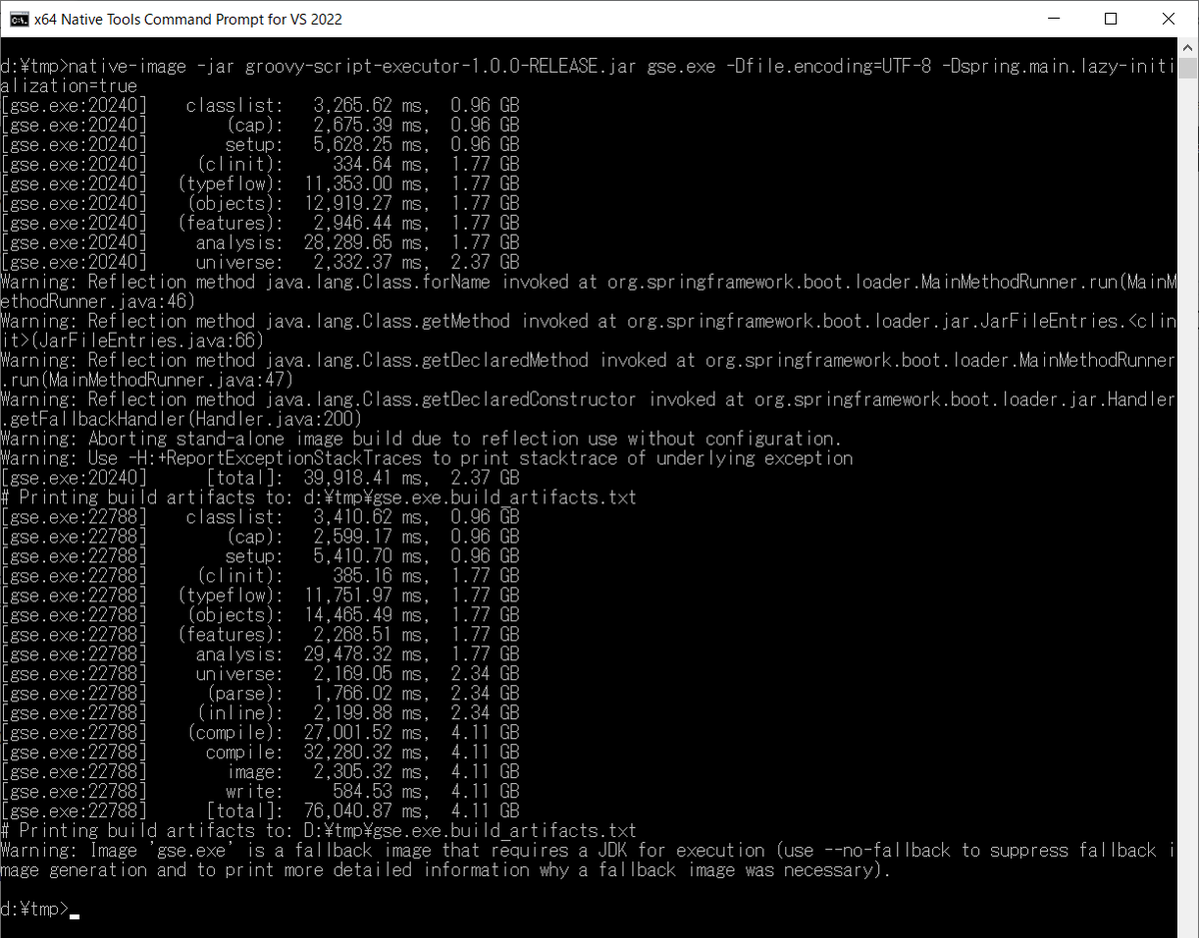The height and width of the screenshot is (938, 1199).
Task: Close the Native Tools Command Prompt window
Action: pyautogui.click(x=1168, y=19)
